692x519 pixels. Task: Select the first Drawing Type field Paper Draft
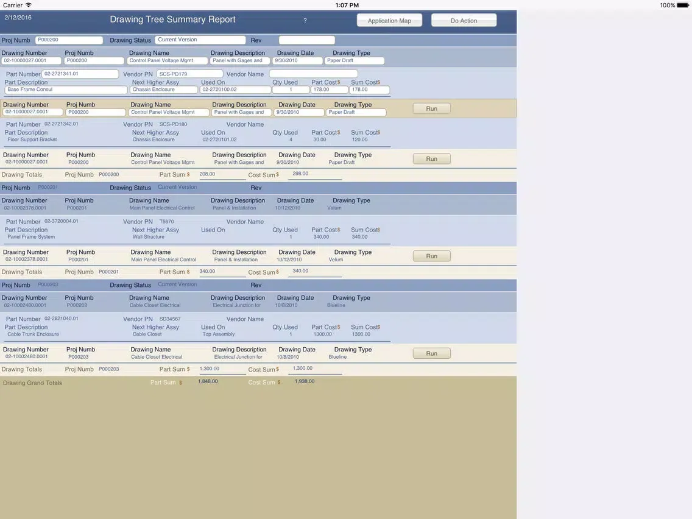(355, 61)
